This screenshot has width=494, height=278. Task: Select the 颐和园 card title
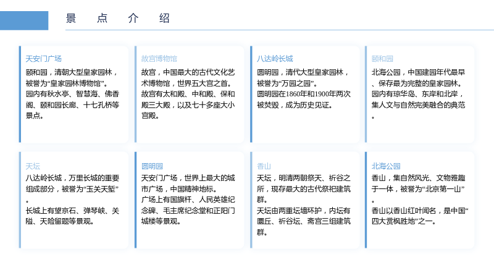click(x=382, y=59)
